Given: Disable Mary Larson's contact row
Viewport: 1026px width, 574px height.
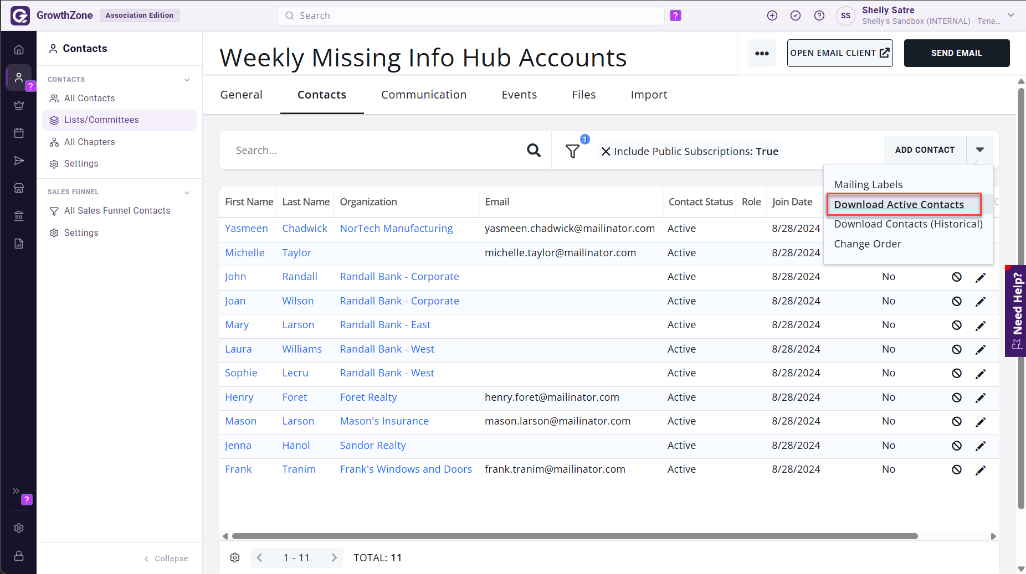Looking at the screenshot, I should pyautogui.click(x=957, y=325).
